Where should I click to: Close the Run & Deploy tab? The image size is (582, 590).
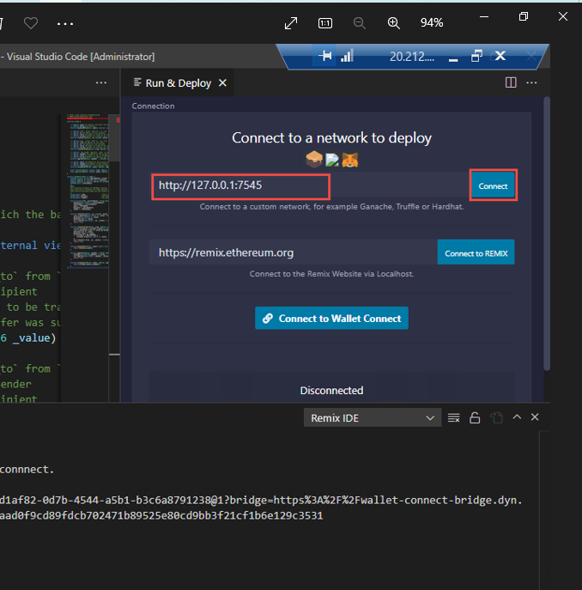pos(223,83)
